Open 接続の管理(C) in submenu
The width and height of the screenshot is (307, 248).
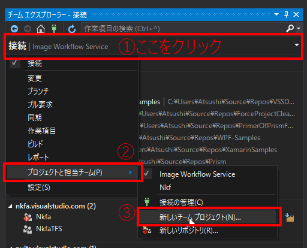click(x=207, y=202)
